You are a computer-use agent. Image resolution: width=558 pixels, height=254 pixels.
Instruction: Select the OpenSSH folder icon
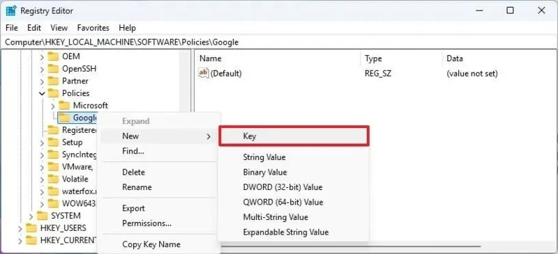(53, 69)
